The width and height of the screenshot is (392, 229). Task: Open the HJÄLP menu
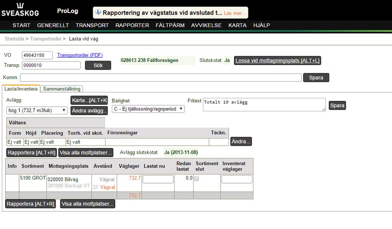click(x=261, y=25)
